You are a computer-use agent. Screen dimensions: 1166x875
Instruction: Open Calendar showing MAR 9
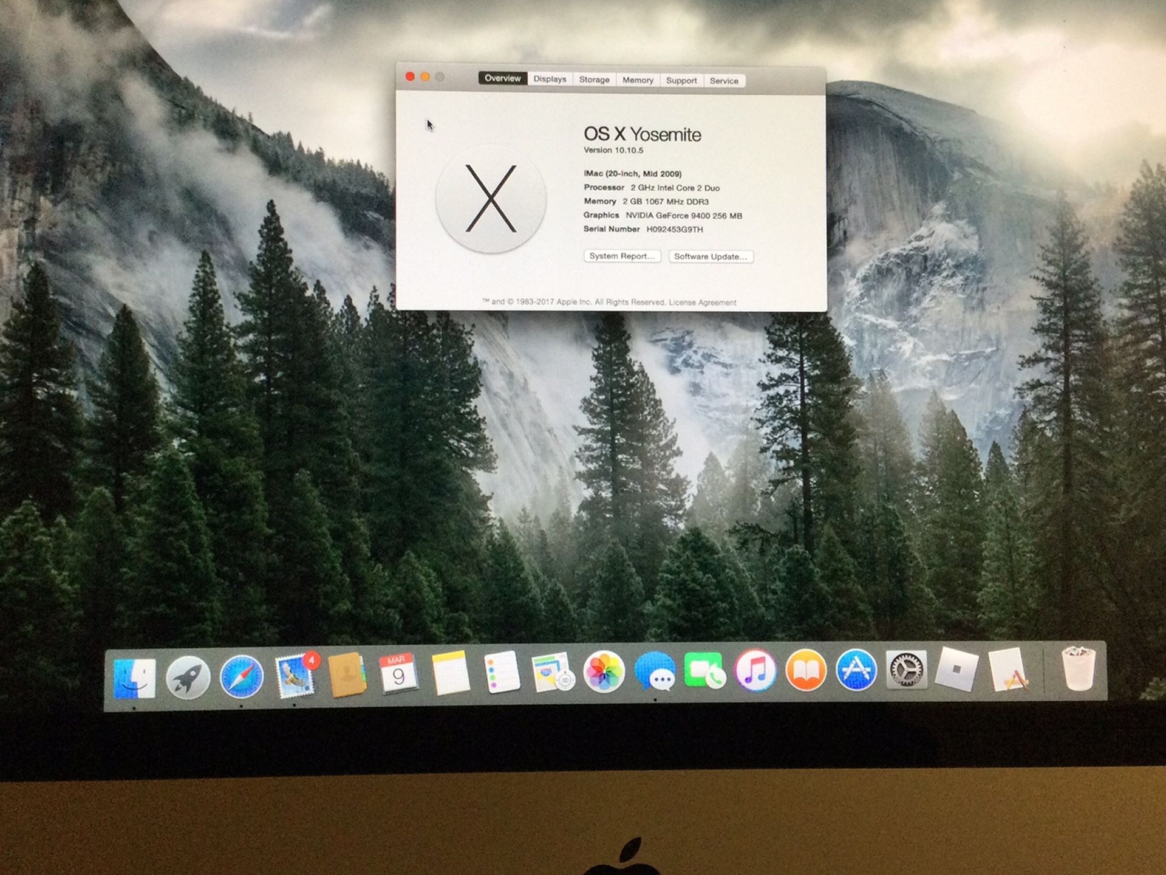point(398,674)
